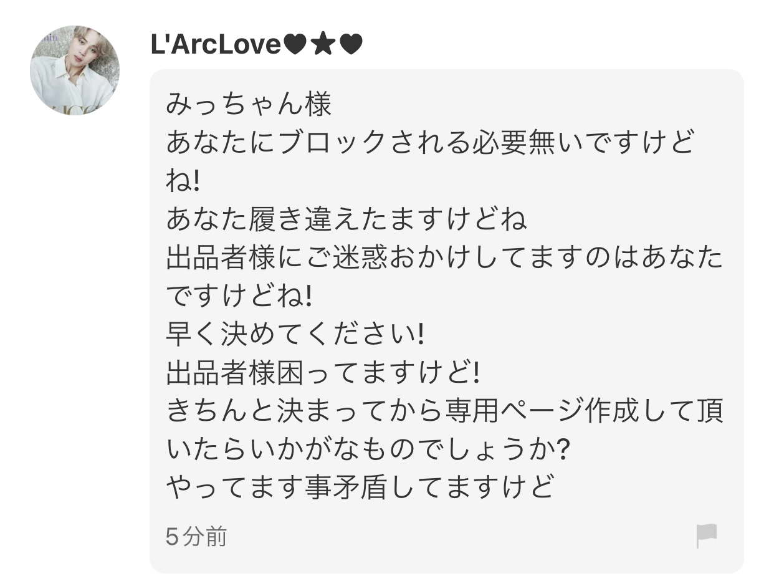Click the sentence 出品者様困ってますけど!

pyautogui.click(x=323, y=373)
